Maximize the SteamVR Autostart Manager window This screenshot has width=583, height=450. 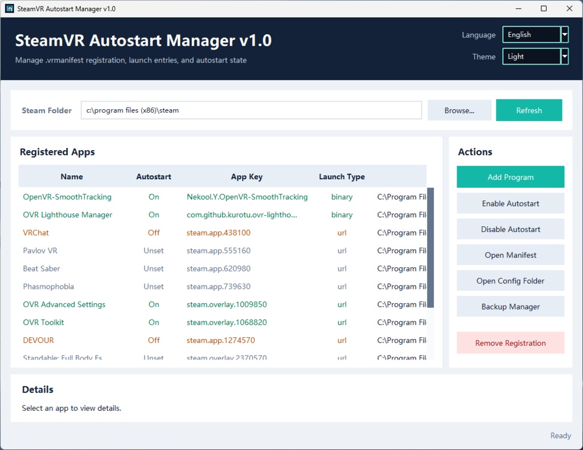tap(543, 9)
